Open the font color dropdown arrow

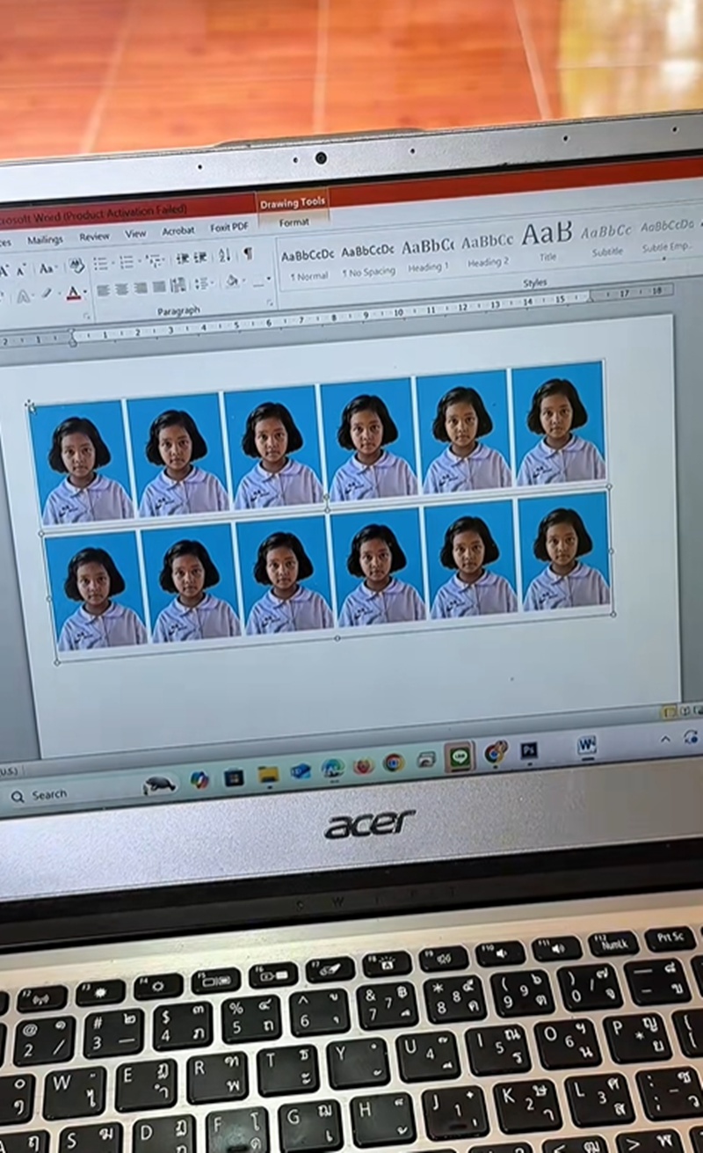pos(84,290)
